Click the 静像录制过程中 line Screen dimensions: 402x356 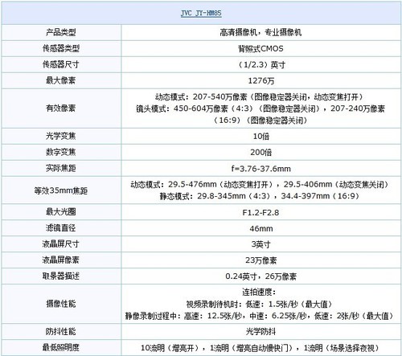pos(260,316)
